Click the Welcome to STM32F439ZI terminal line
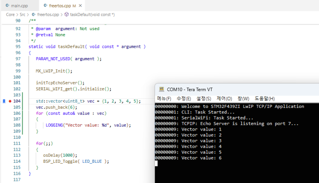Image resolution: width=319 pixels, height=183 pixels. point(230,107)
